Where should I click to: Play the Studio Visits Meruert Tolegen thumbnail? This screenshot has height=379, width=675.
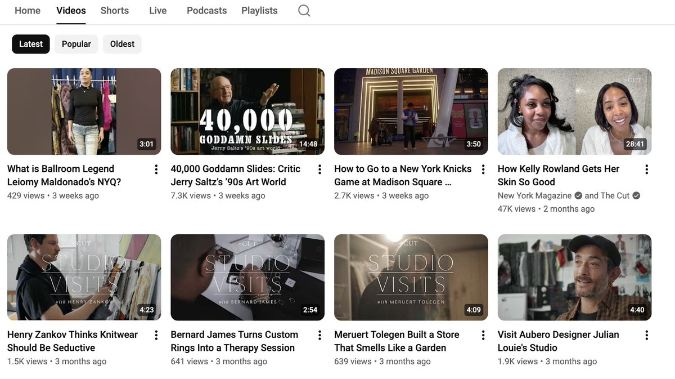(x=411, y=278)
